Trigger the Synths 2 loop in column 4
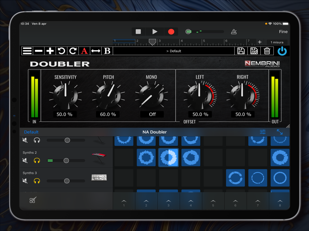The width and height of the screenshot is (309, 231). click(x=191, y=157)
